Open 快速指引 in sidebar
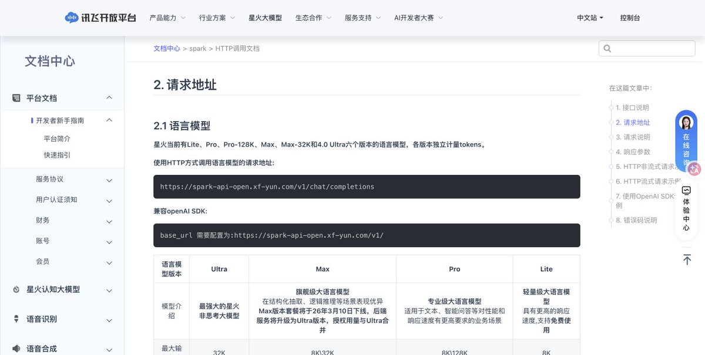705x355 pixels. (x=57, y=155)
